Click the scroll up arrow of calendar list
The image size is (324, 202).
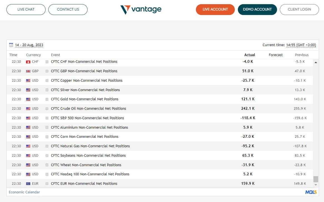click(316, 62)
